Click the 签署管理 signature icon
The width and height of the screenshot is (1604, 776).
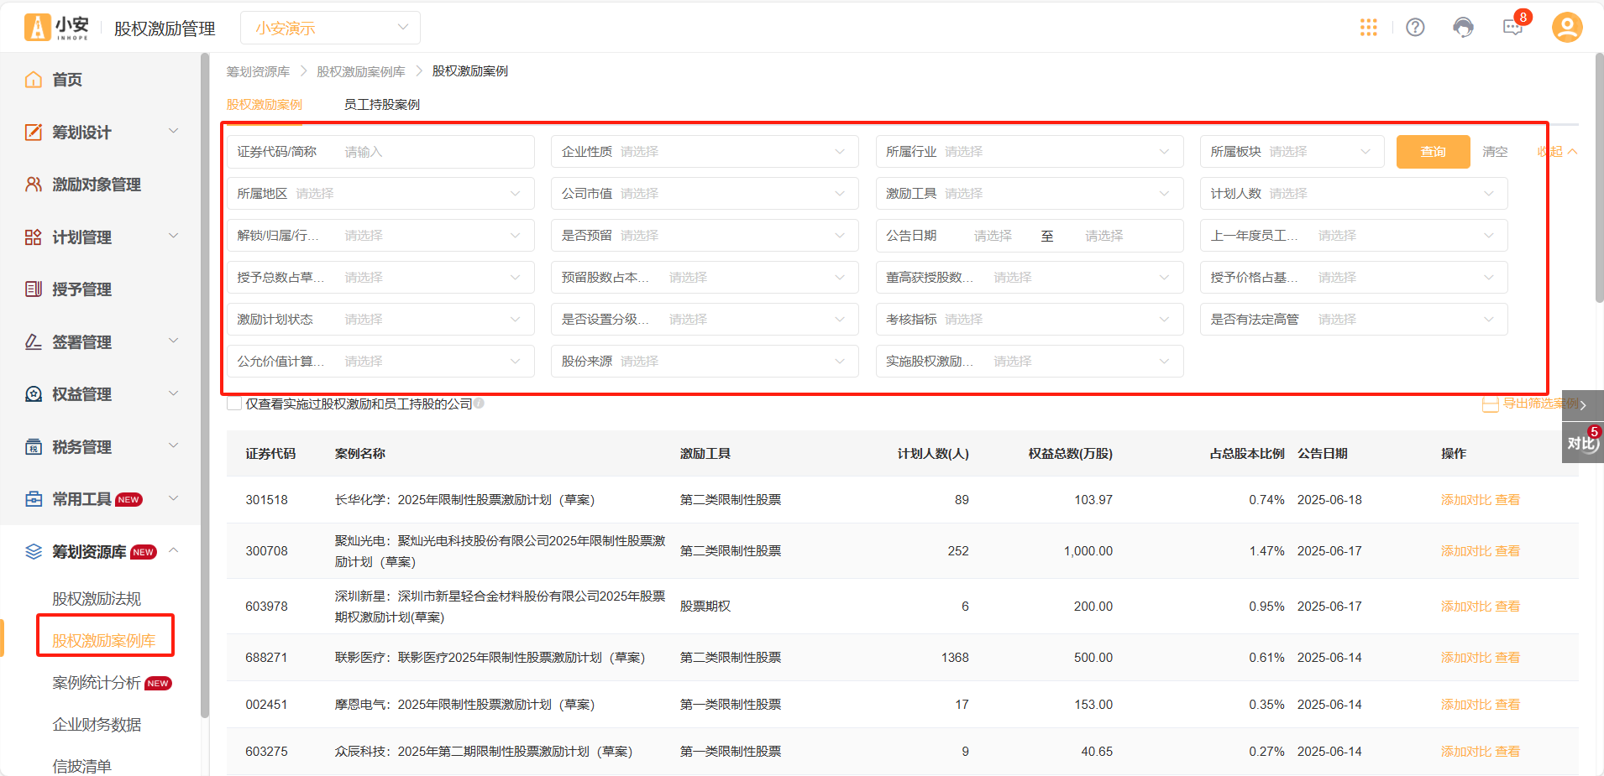tap(34, 342)
